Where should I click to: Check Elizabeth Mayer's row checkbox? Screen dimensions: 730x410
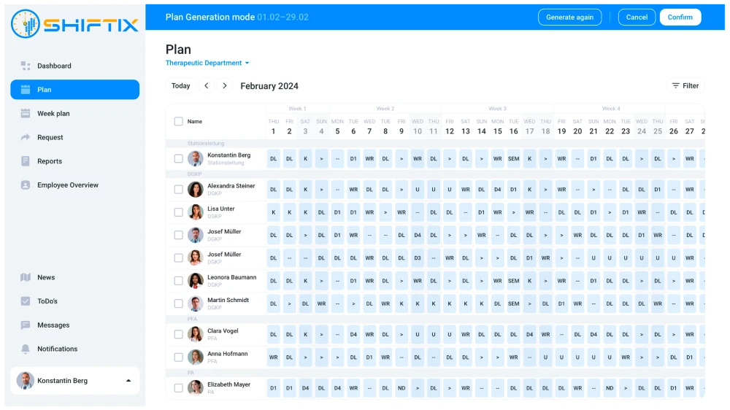coord(178,387)
